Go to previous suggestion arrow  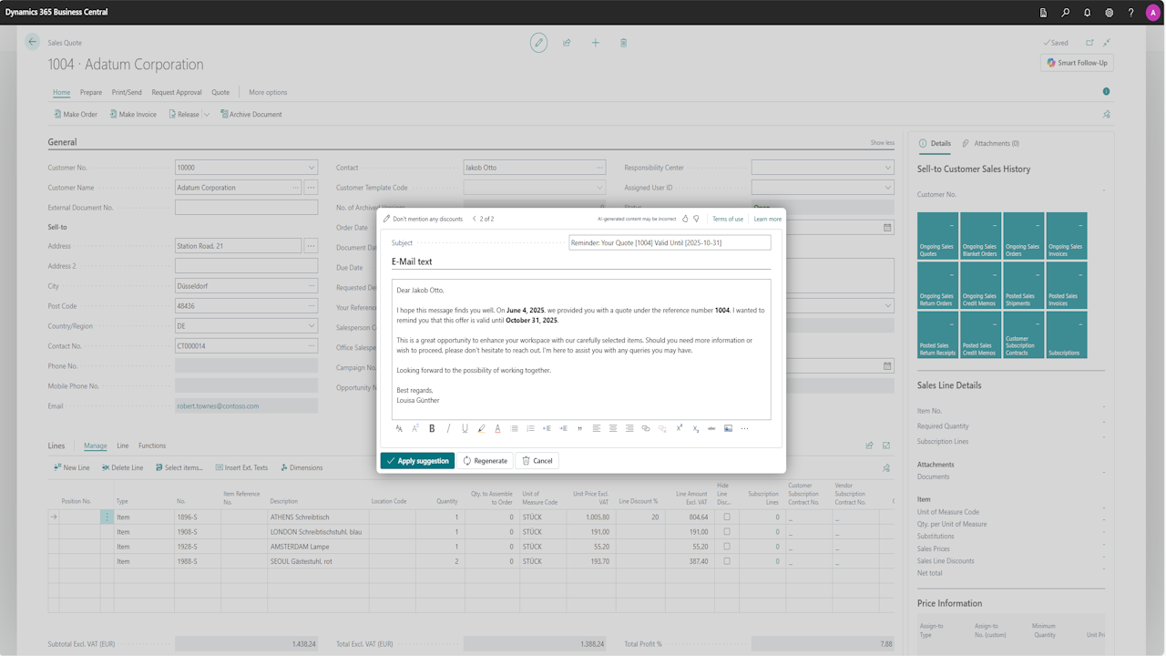[475, 219]
